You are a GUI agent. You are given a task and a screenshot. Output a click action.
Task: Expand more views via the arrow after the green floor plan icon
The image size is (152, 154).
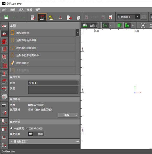[x=133, y=25]
